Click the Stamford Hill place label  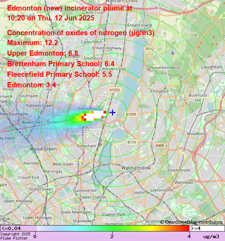[85, 191]
